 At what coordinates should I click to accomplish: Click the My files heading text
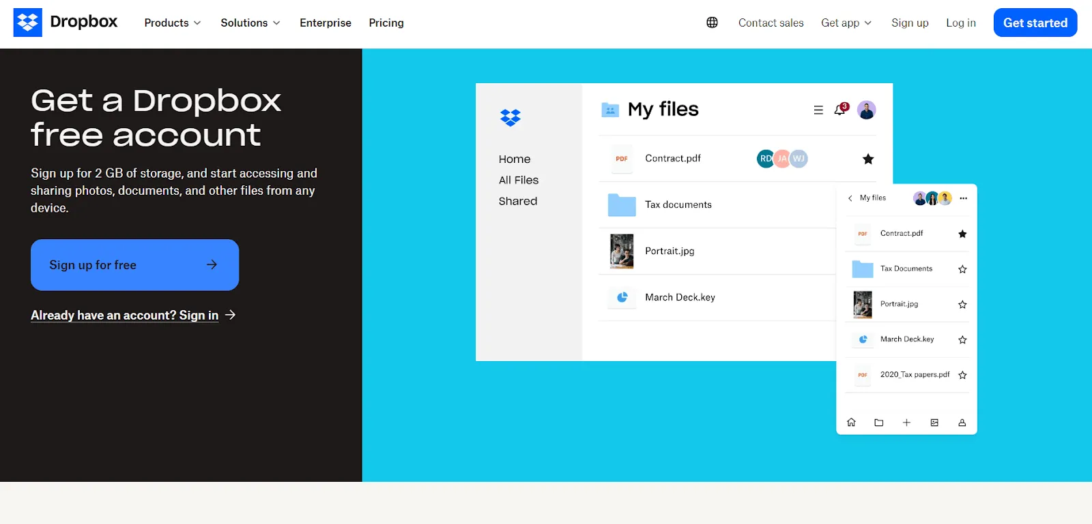[x=663, y=109]
